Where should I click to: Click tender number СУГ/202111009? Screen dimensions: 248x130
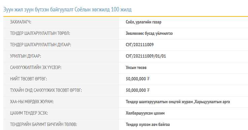(140, 45)
